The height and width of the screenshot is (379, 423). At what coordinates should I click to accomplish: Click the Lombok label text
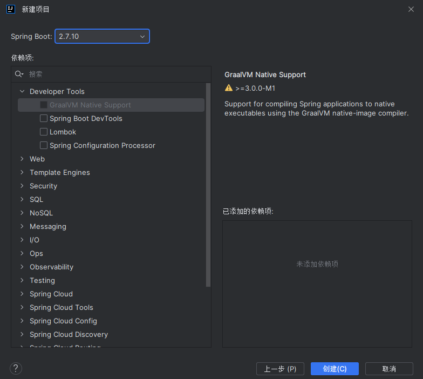63,132
